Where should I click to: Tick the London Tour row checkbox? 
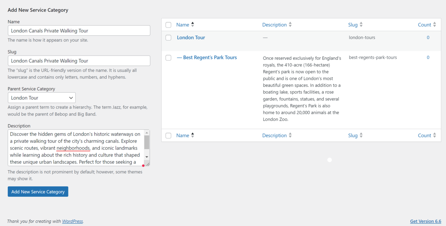point(168,38)
